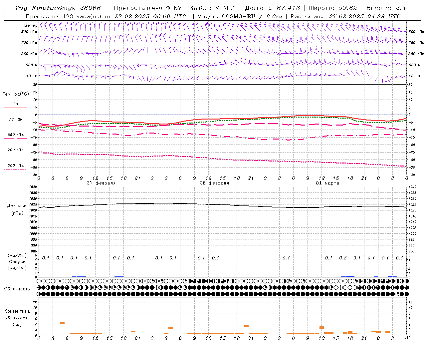Click the (мм/3ч.) precipitation unit label
This screenshot has height=341, width=426.
pyautogui.click(x=17, y=255)
